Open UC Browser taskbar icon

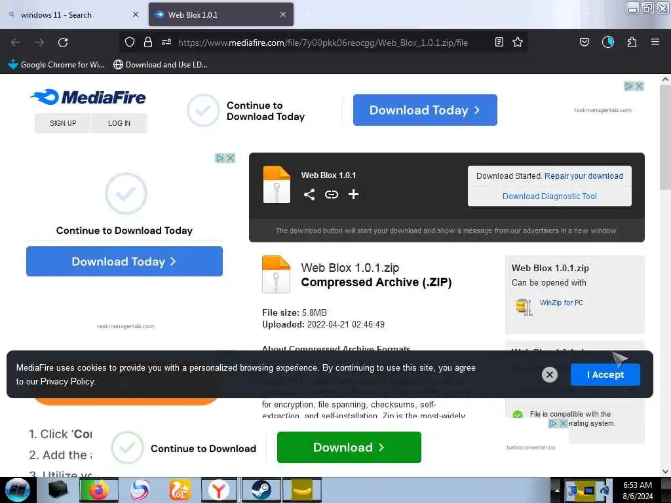click(x=180, y=490)
